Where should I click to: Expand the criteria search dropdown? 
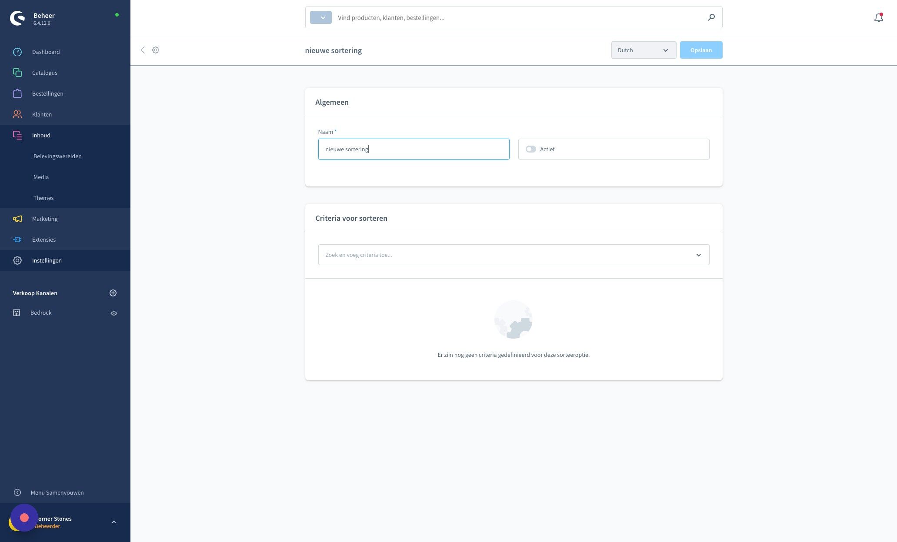pos(699,255)
